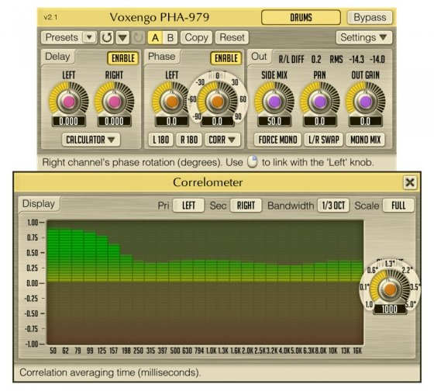Click the v2.1 version label
Viewport: 434px width, 391px height.
point(50,18)
